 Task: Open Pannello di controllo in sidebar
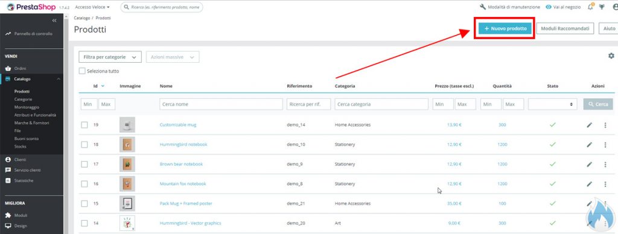click(29, 34)
